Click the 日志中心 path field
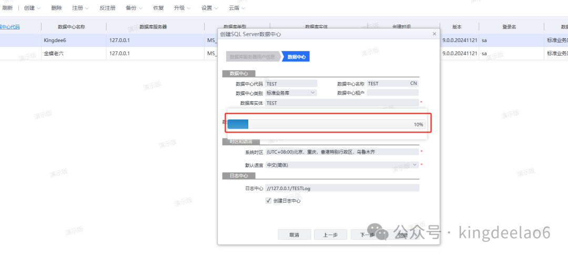The height and width of the screenshot is (255, 568). point(342,188)
